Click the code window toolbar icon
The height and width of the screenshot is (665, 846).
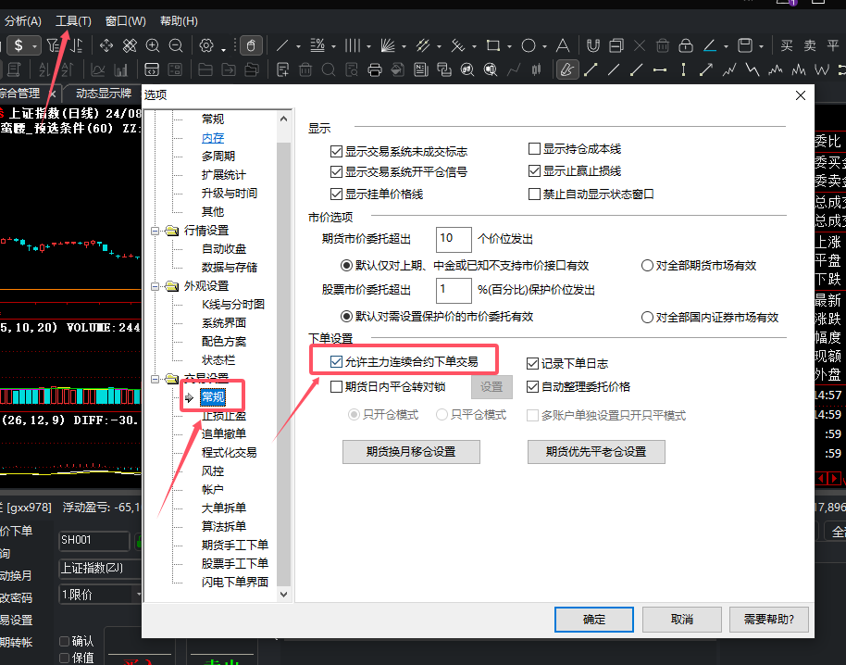[x=152, y=69]
